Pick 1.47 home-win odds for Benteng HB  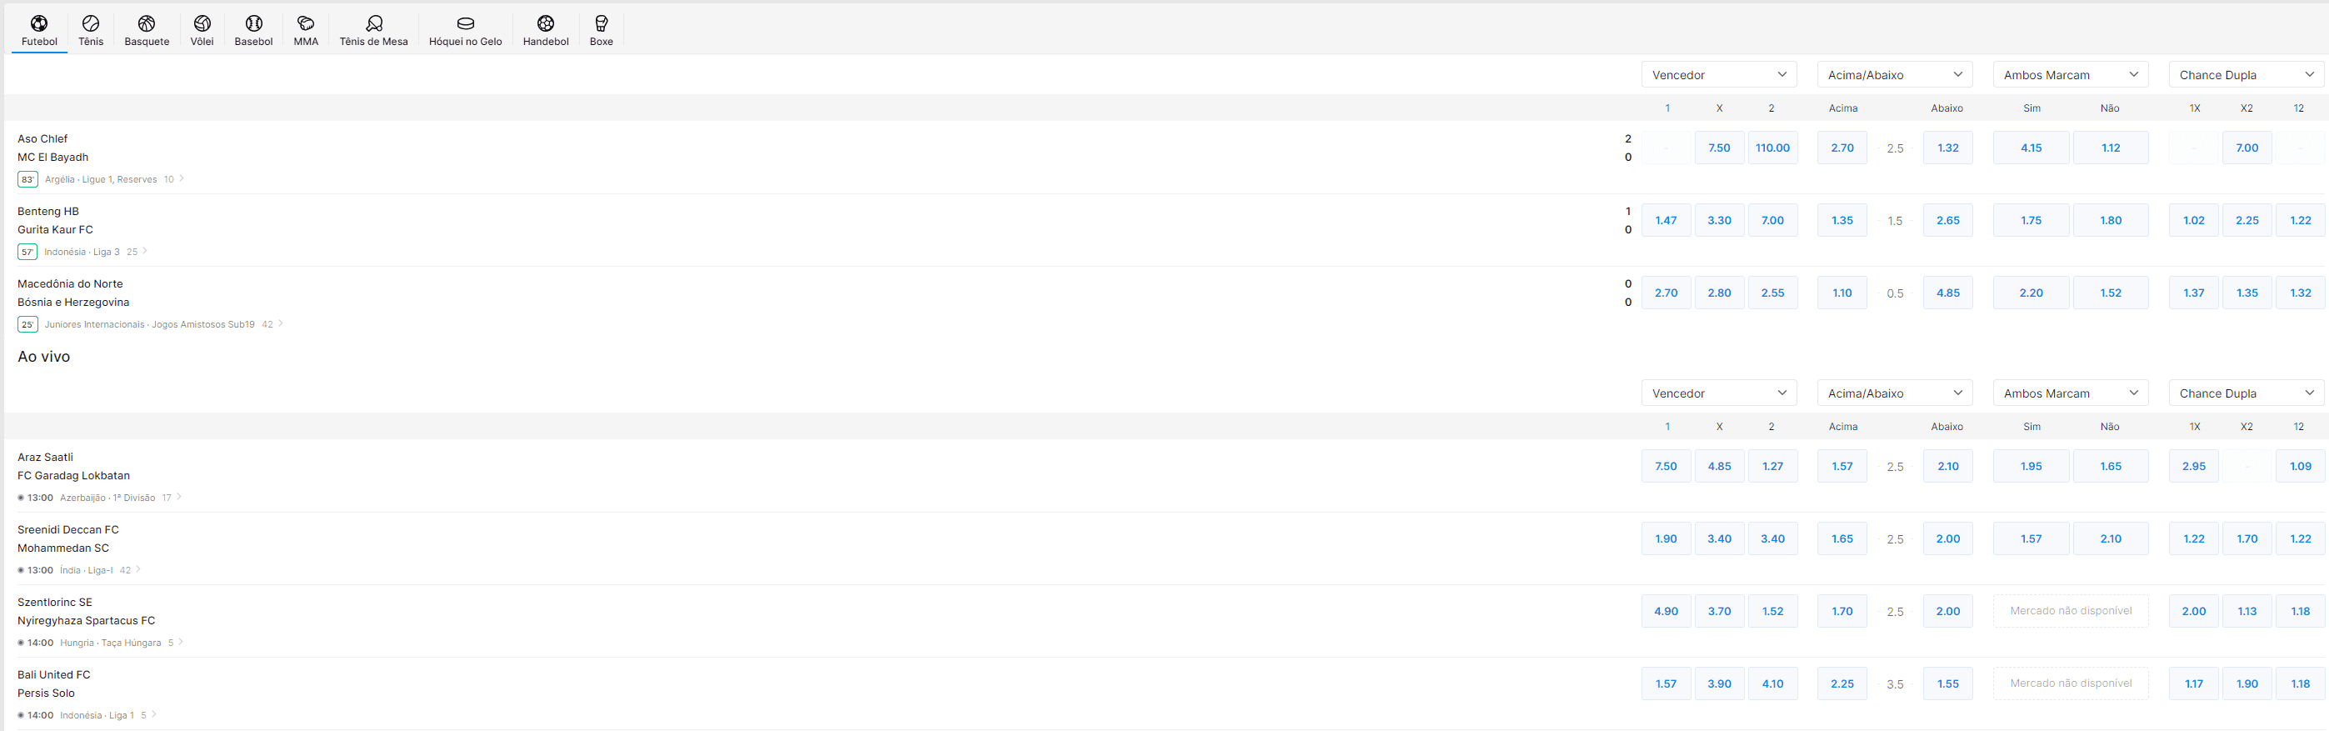click(x=1666, y=221)
